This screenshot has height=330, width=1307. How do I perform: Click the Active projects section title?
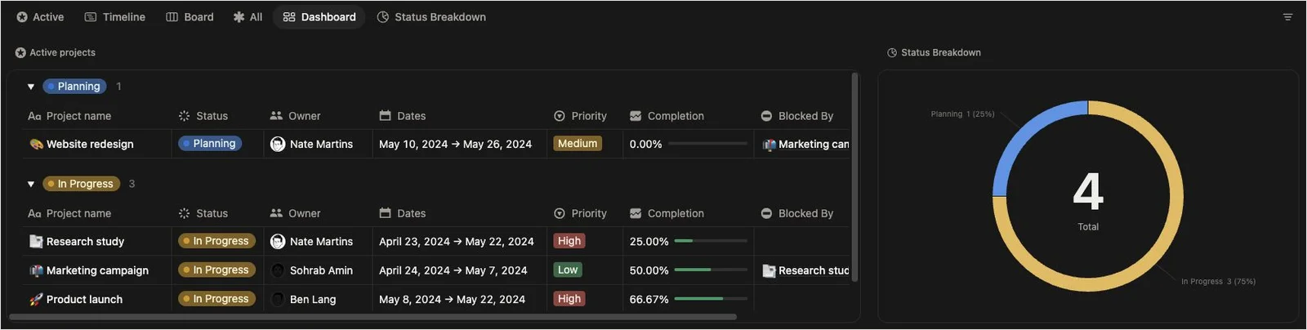click(62, 52)
